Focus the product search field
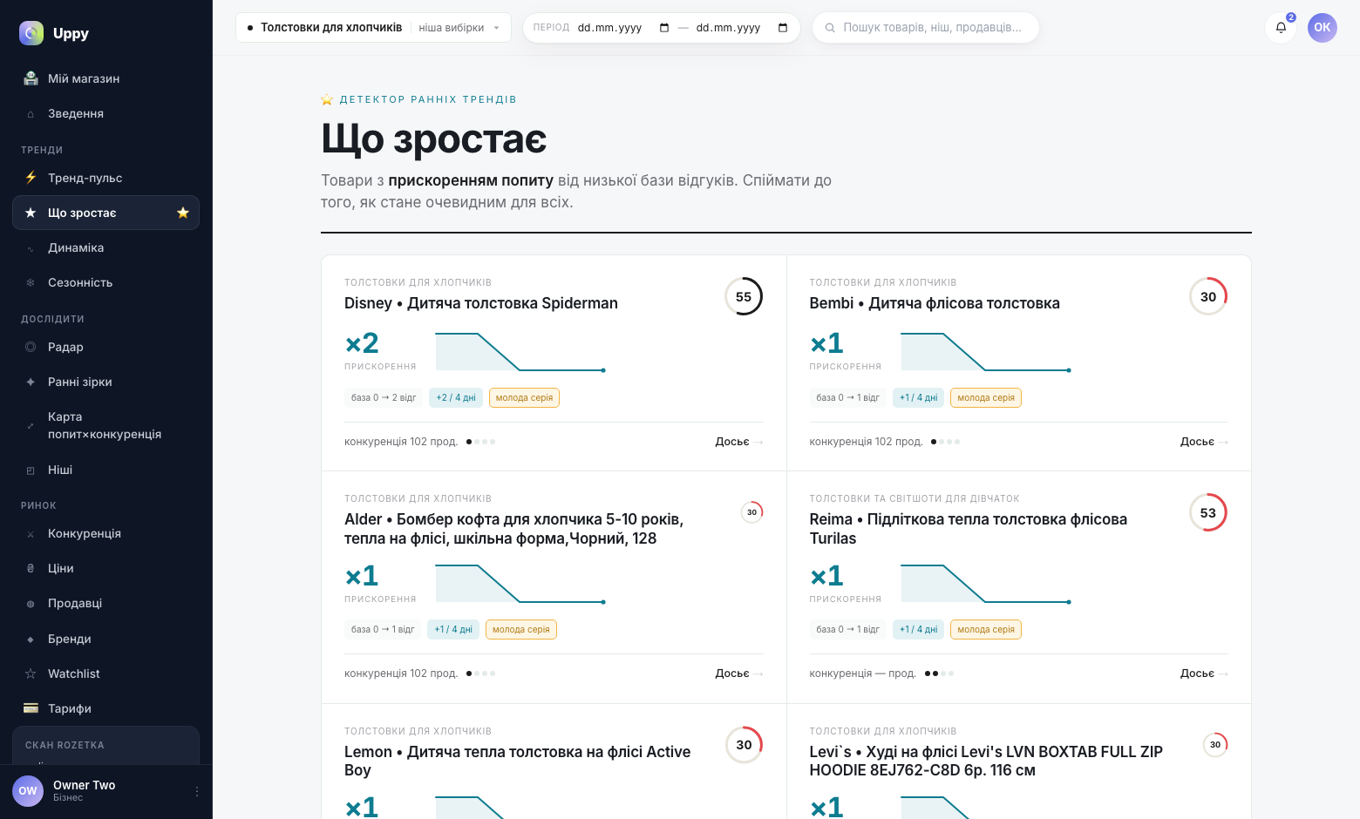 point(926,28)
